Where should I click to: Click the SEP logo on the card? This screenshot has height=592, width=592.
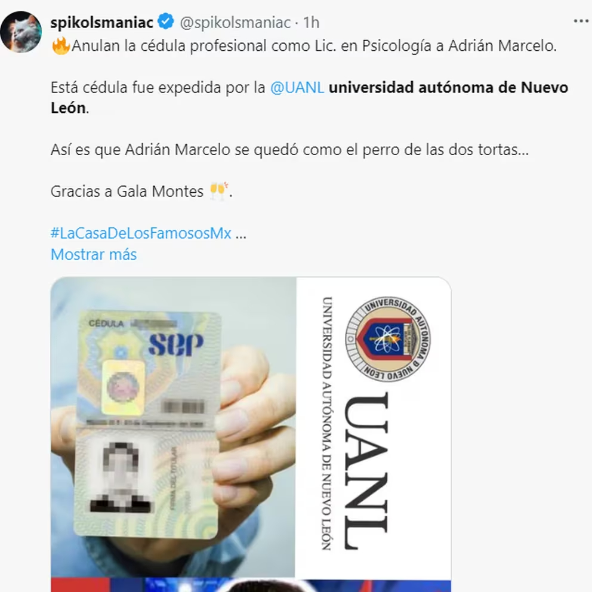click(x=176, y=344)
